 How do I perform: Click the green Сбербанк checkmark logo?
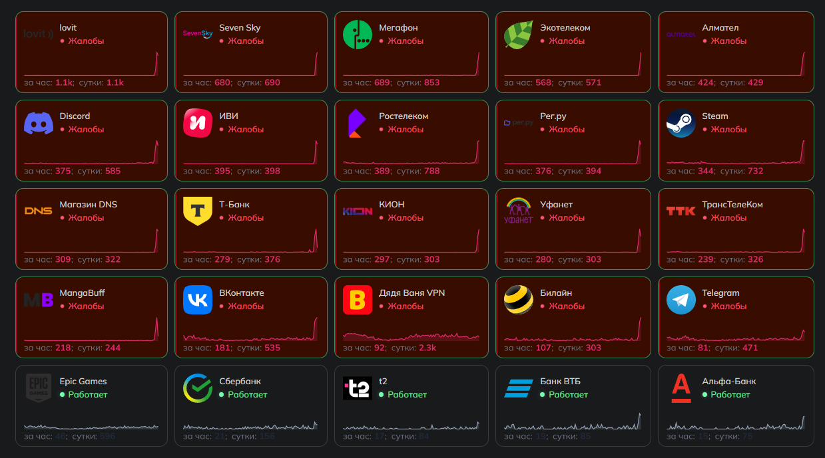(x=198, y=388)
